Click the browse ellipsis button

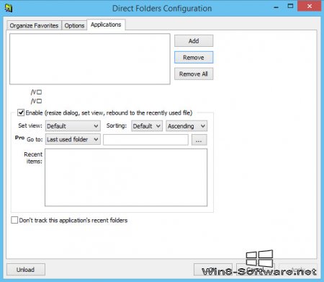(199, 140)
